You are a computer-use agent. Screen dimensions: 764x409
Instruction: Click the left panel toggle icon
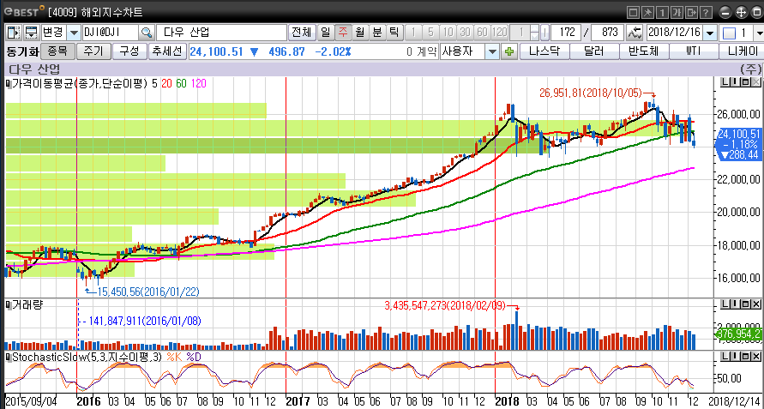pos(14,32)
